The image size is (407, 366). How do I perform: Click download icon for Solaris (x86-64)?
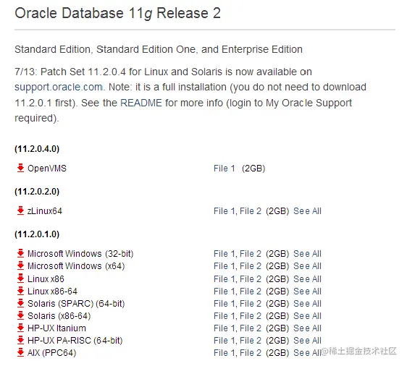(20, 315)
